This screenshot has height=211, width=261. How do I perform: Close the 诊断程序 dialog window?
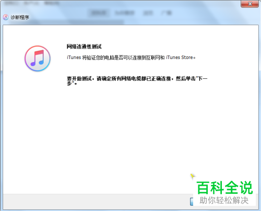[x=250, y=4]
